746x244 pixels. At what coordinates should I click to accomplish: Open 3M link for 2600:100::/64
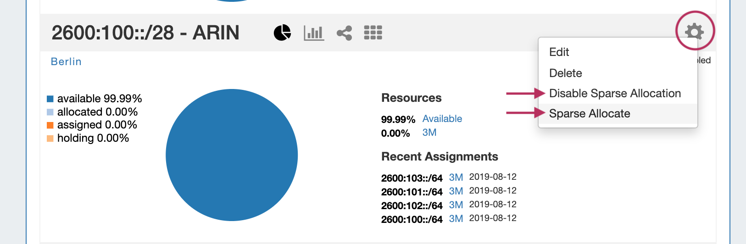(456, 219)
